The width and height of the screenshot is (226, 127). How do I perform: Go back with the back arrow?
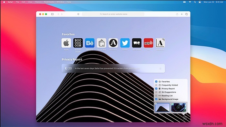[58, 14]
